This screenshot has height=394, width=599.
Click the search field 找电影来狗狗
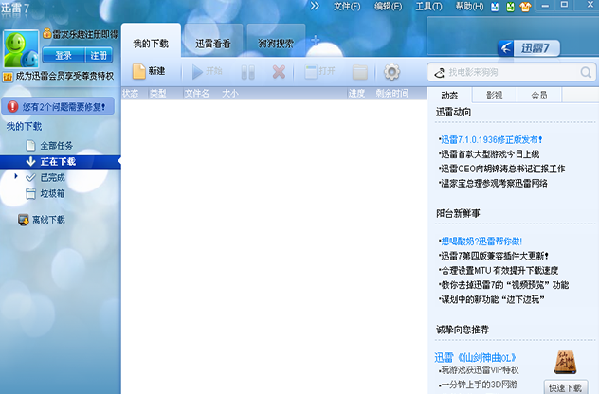click(512, 72)
